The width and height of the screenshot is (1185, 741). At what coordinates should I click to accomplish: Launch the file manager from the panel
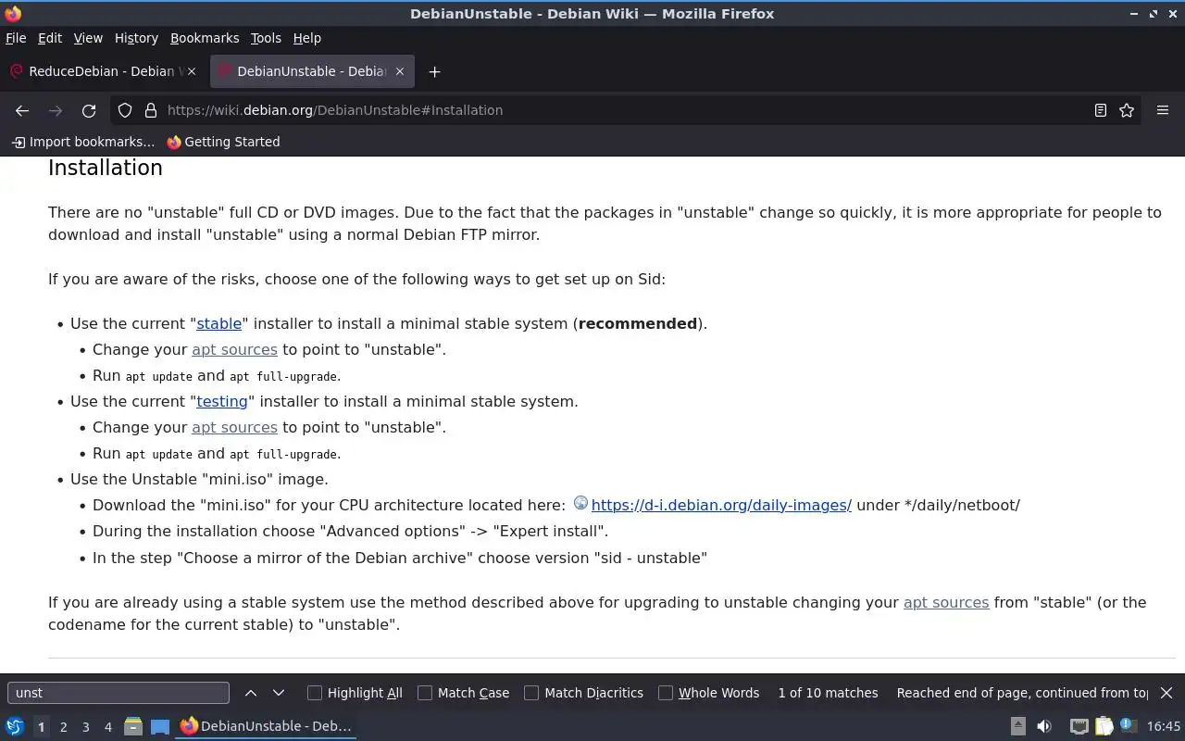133,726
